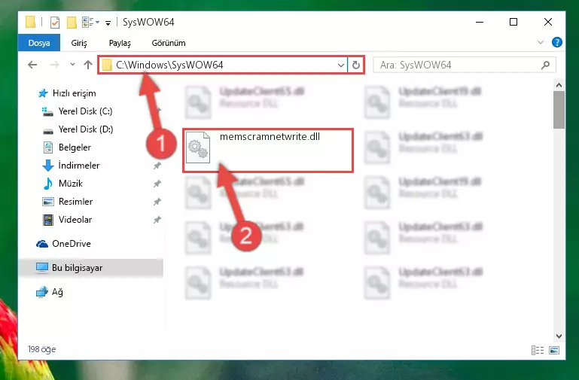Go forward with the right arrow

(55, 65)
